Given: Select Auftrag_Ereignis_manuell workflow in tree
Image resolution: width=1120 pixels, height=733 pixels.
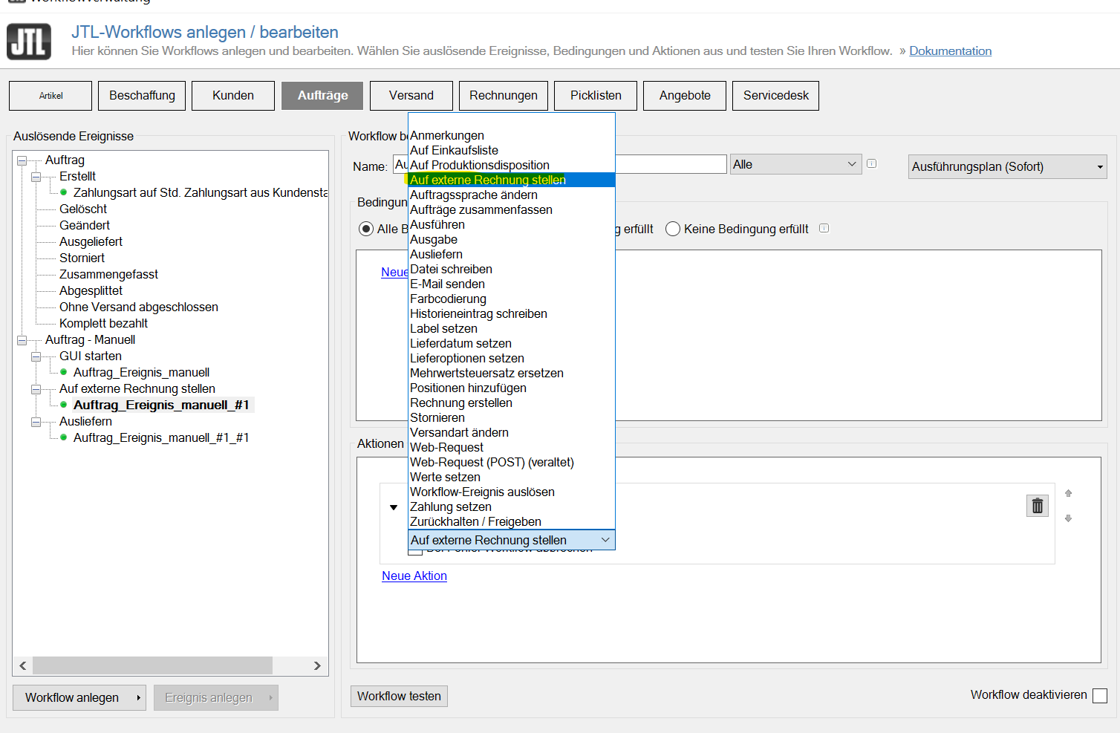Looking at the screenshot, I should (141, 372).
